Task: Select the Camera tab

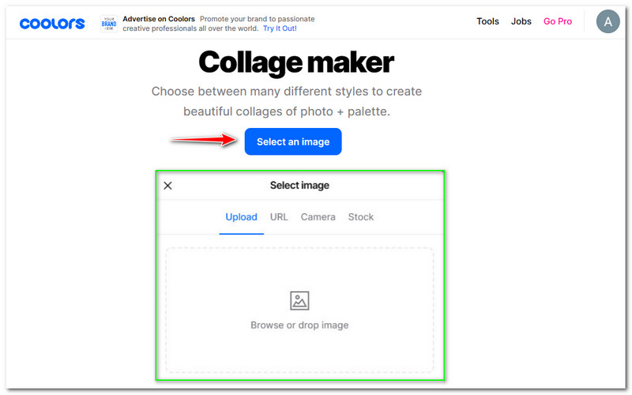Action: coord(318,217)
